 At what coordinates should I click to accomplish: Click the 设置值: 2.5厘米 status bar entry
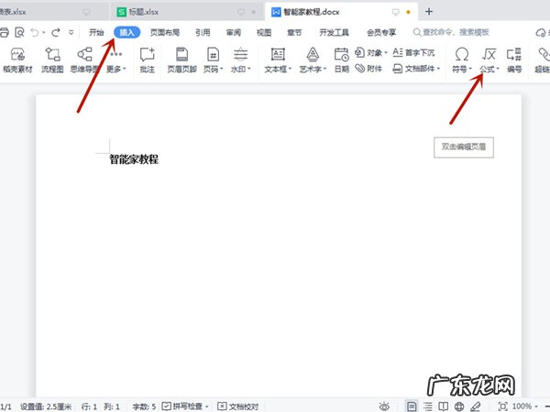coord(46,407)
